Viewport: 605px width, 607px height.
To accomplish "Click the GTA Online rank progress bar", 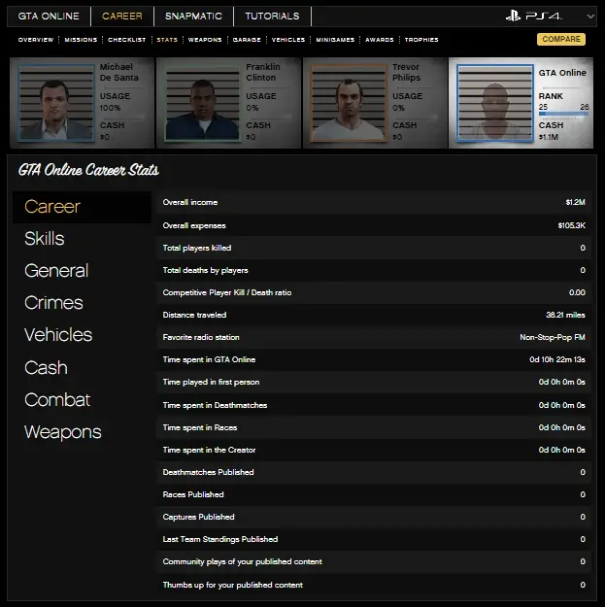I will pos(563,114).
